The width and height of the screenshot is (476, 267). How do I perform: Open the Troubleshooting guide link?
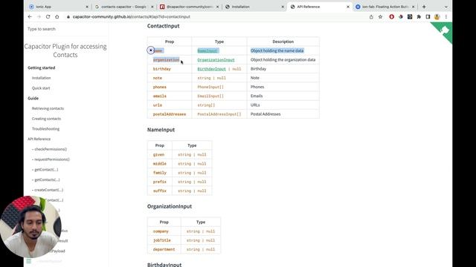(x=45, y=128)
